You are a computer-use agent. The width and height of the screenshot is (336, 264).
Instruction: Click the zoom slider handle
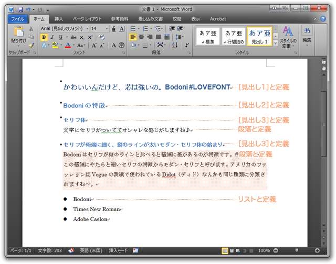click(297, 250)
